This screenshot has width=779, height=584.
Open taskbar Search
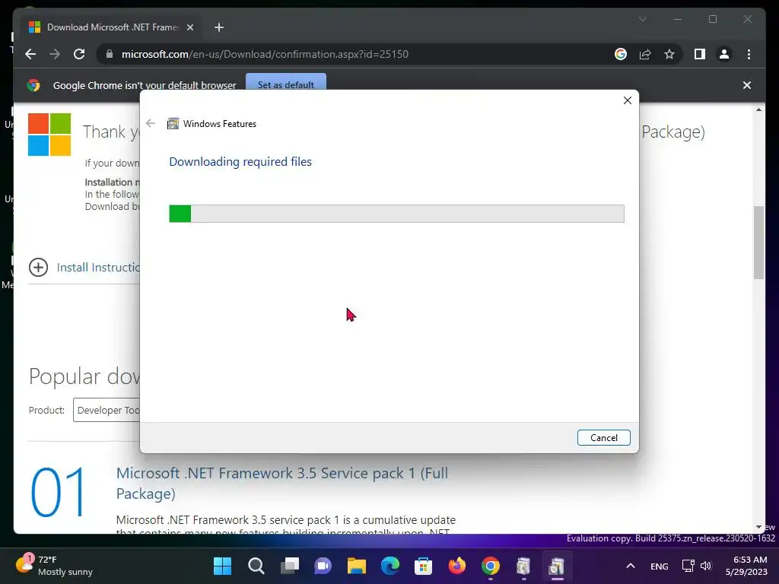pyautogui.click(x=256, y=566)
